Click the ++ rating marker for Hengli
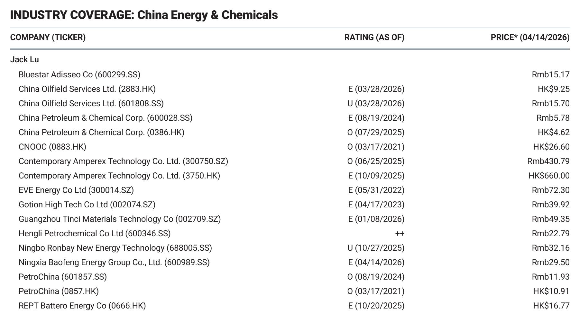The width and height of the screenshot is (588, 330). pyautogui.click(x=400, y=234)
